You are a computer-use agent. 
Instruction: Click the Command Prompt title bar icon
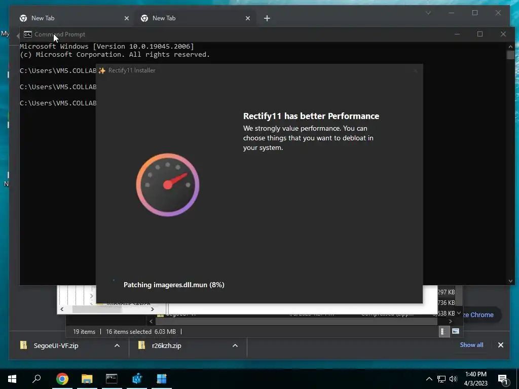coord(28,34)
